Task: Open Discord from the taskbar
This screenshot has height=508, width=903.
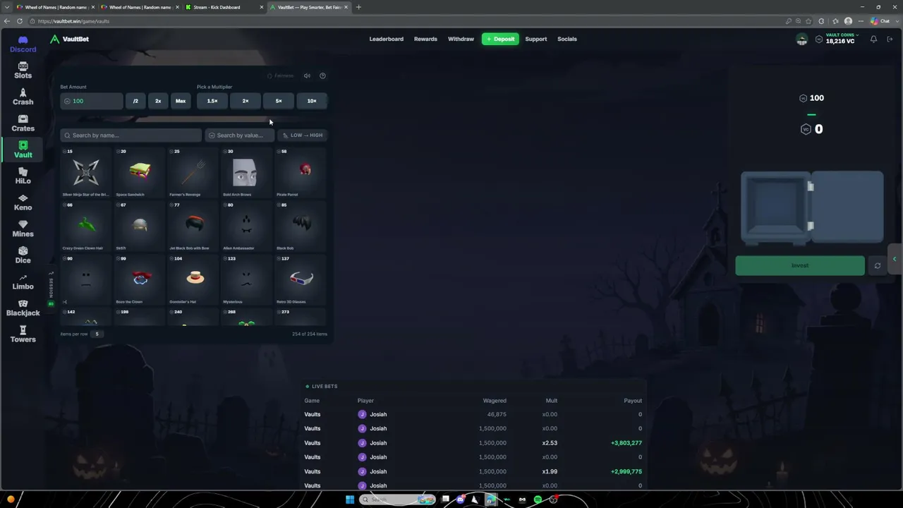Action: pos(460,500)
